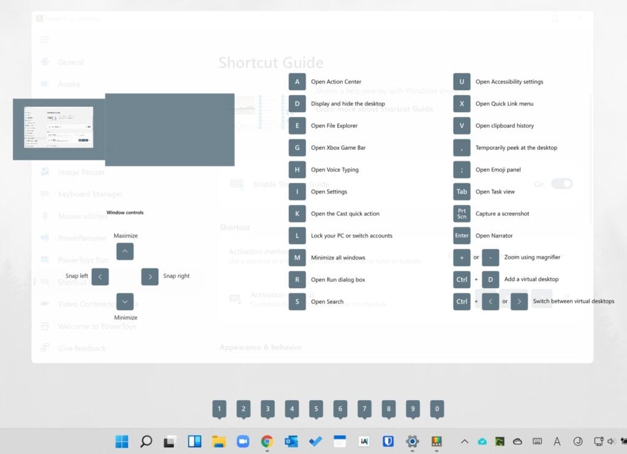The height and width of the screenshot is (454, 627).
Task: Click the I key tile for Open Settings
Action: click(297, 192)
